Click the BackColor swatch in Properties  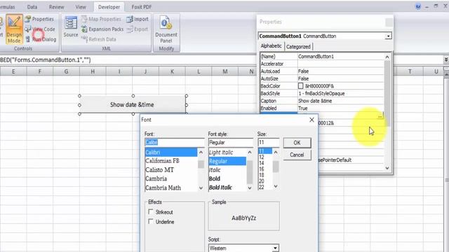(x=300, y=85)
